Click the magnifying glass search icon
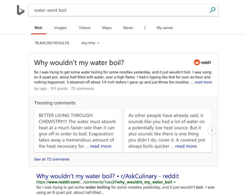Image resolution: width=245 pixels, height=196 pixels. click(212, 10)
